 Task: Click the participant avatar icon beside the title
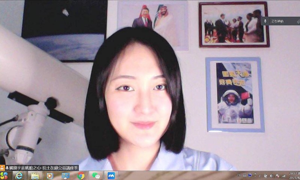2,168
